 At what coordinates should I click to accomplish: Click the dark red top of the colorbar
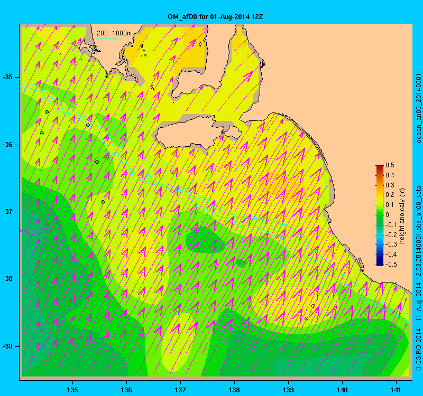(x=380, y=167)
